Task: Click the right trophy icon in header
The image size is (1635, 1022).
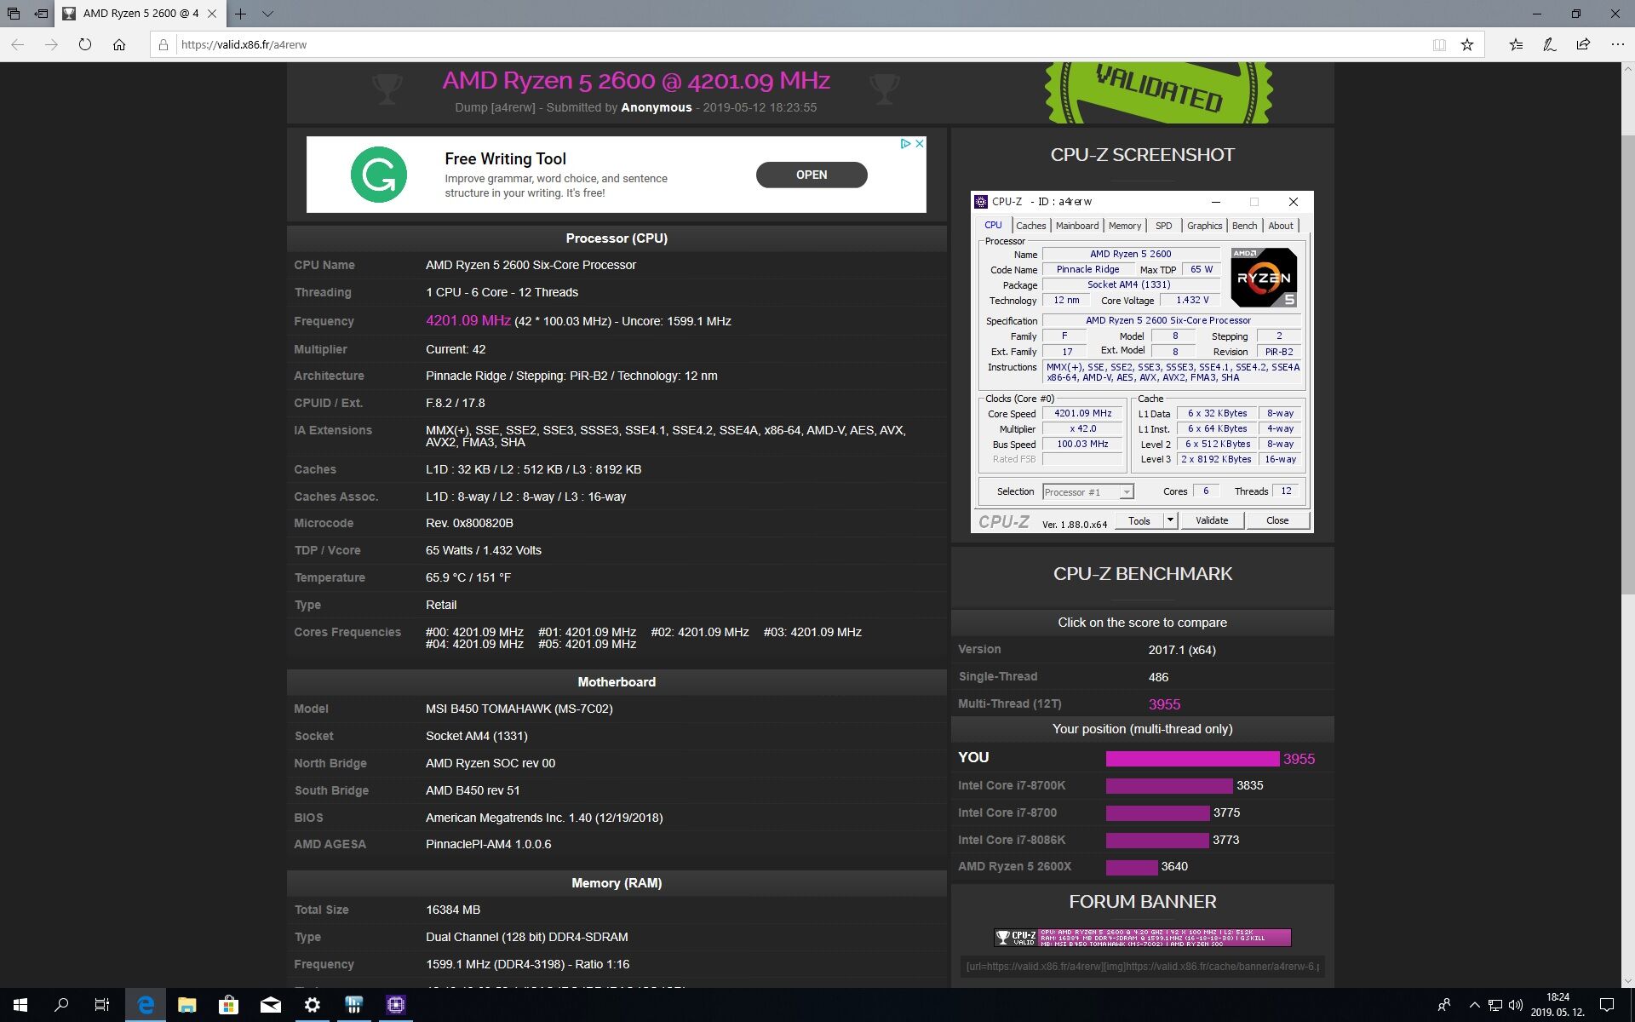Action: tap(884, 89)
